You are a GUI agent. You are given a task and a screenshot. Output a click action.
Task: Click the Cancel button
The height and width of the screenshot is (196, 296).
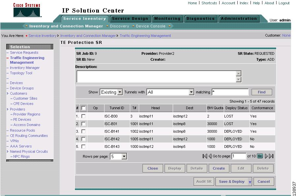[x=264, y=181]
